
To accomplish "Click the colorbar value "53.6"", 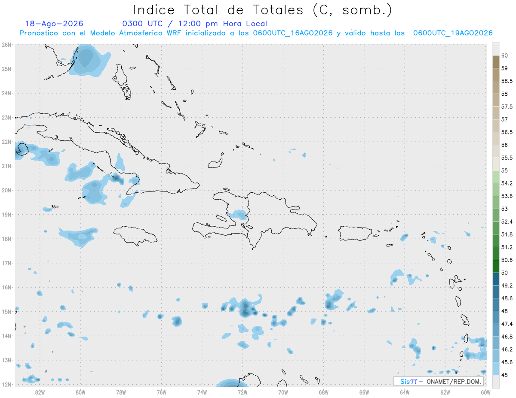I will (x=507, y=196).
